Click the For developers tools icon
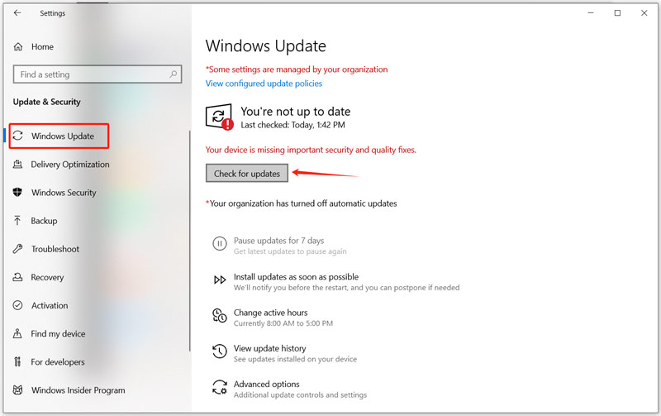661x416 pixels. pyautogui.click(x=17, y=361)
